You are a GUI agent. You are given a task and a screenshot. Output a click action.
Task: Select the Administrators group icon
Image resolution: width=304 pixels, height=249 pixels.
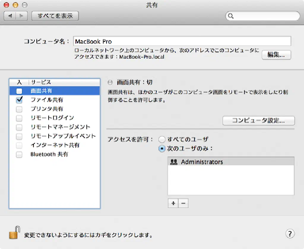[x=174, y=162]
